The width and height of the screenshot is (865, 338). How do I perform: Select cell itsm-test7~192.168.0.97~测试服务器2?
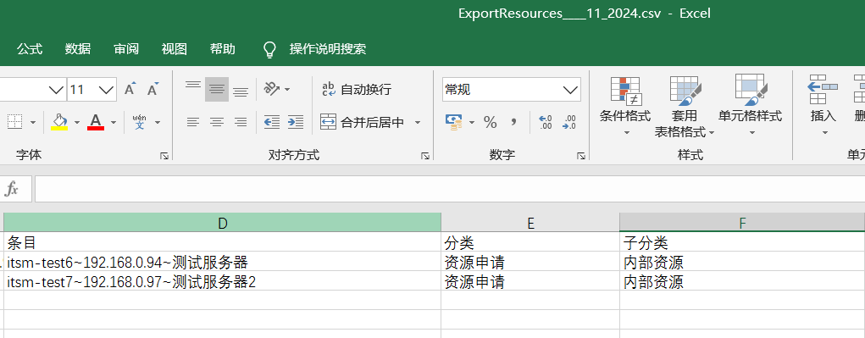tap(222, 281)
